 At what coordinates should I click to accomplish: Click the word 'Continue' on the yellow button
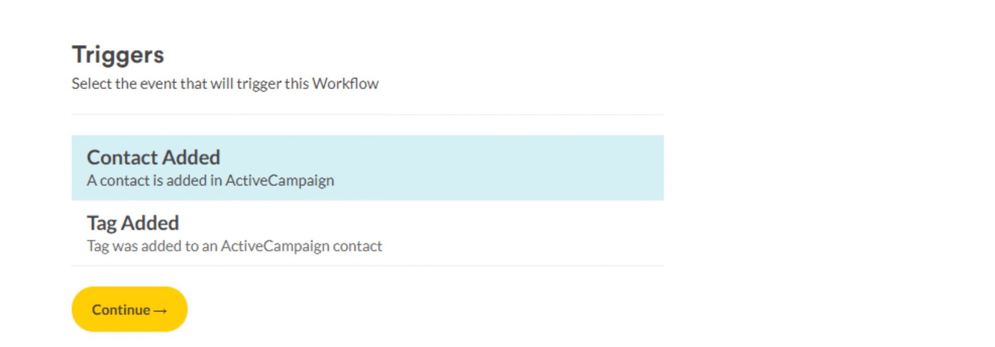(121, 310)
